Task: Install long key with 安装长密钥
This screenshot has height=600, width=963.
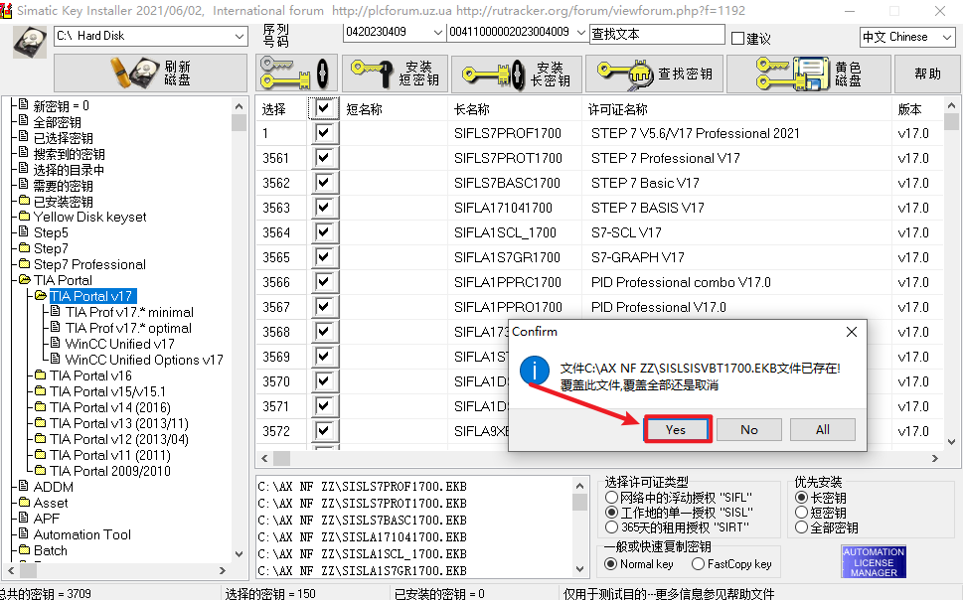Action: [x=517, y=74]
